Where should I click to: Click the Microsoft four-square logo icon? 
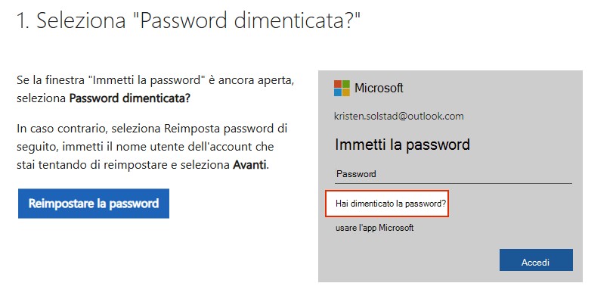click(x=342, y=88)
